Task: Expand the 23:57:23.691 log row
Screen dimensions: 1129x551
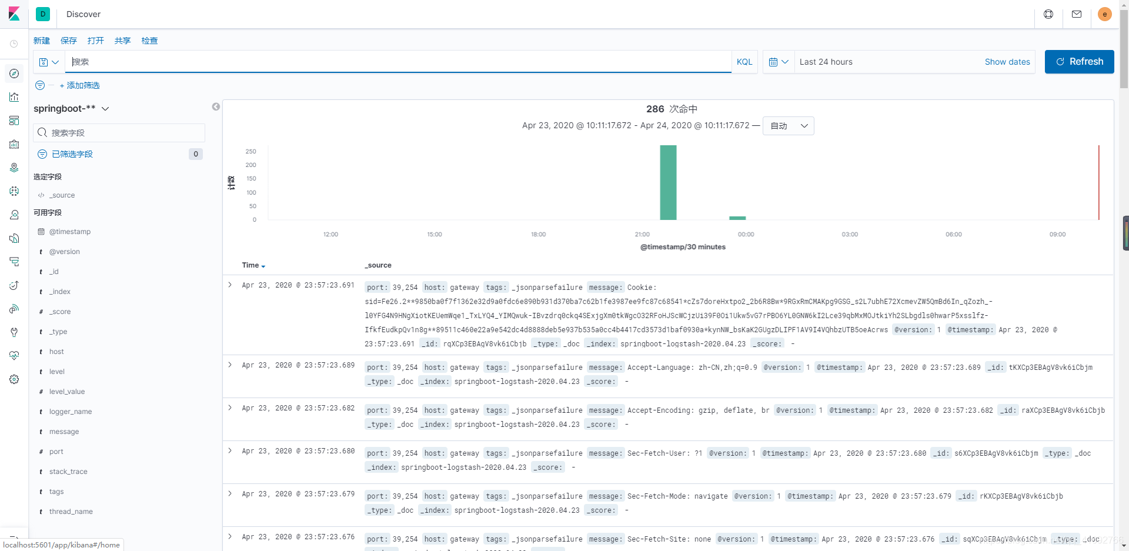Action: point(230,285)
